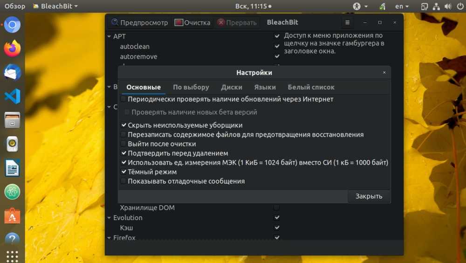Toggle periodic Internet update check checkbox

123,99
